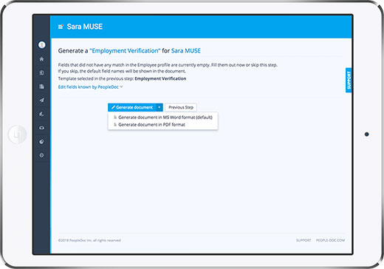Click the Generate document button
Image resolution: width=384 pixels, height=269 pixels.
(132, 107)
